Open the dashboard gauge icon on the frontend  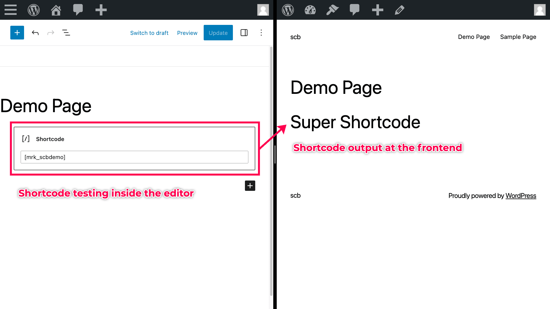click(x=310, y=10)
